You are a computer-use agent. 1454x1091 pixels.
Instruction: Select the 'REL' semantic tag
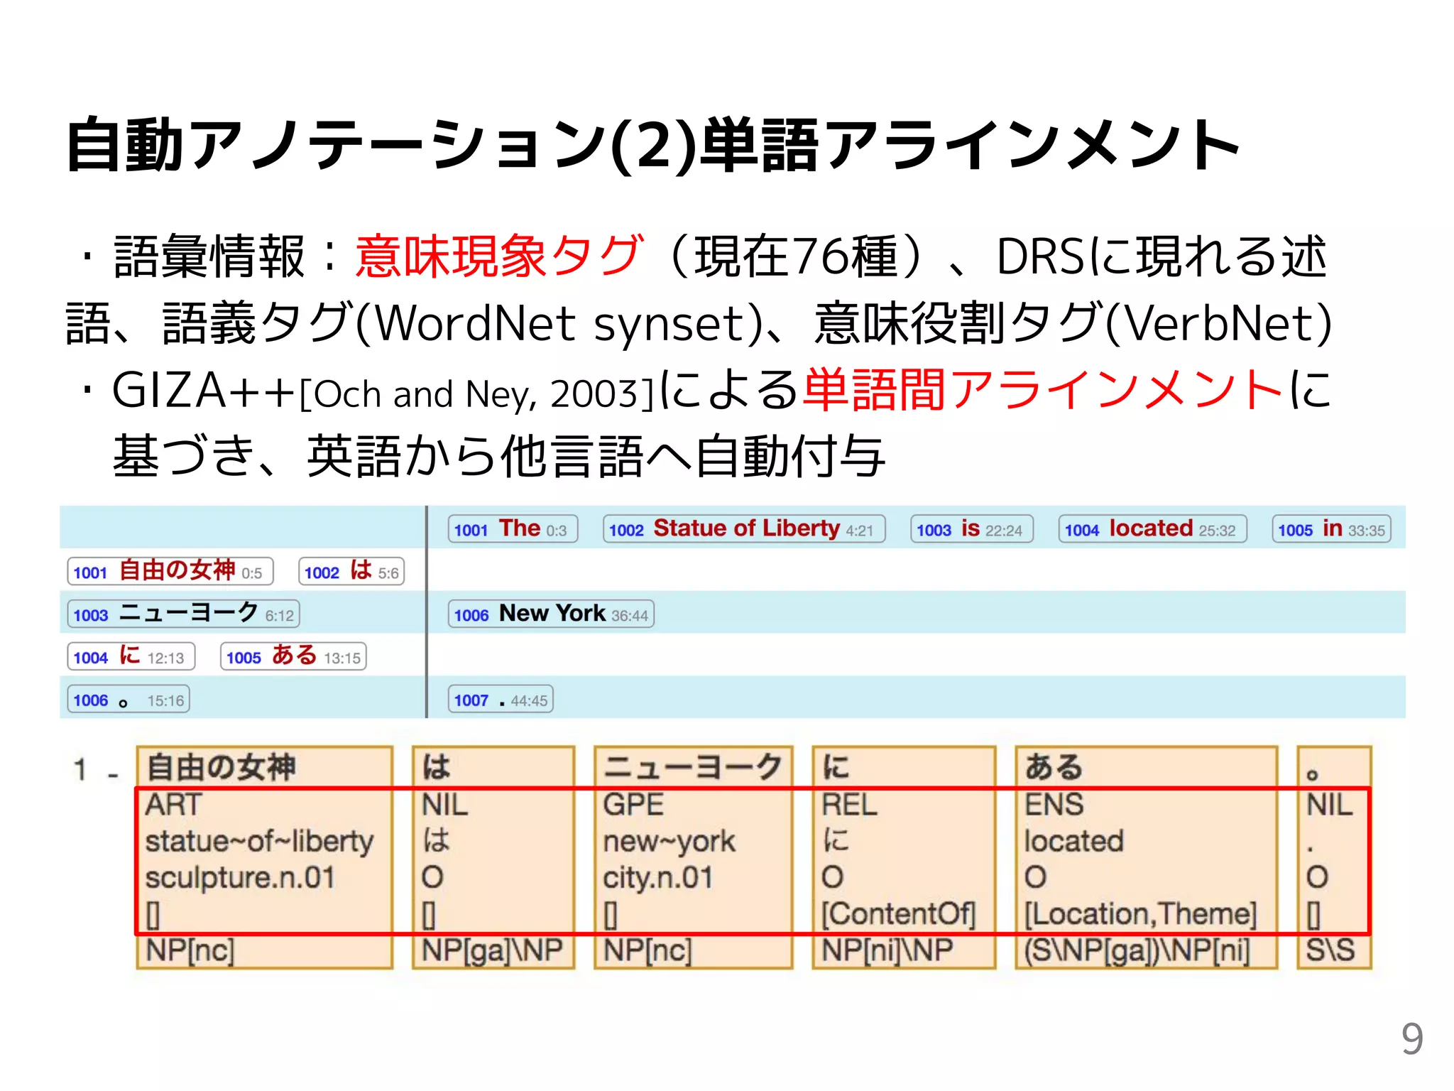pos(849,805)
